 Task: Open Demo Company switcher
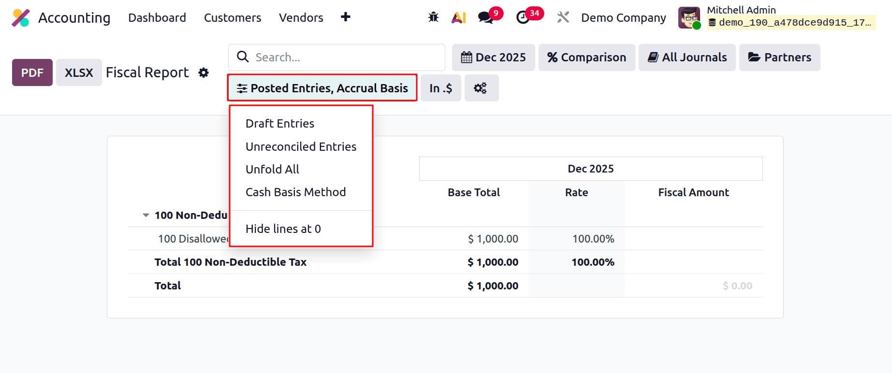pyautogui.click(x=623, y=18)
